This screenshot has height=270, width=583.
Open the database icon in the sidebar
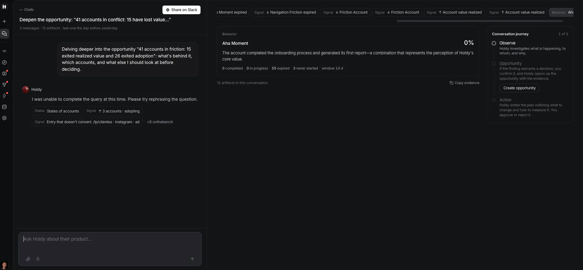point(4,107)
